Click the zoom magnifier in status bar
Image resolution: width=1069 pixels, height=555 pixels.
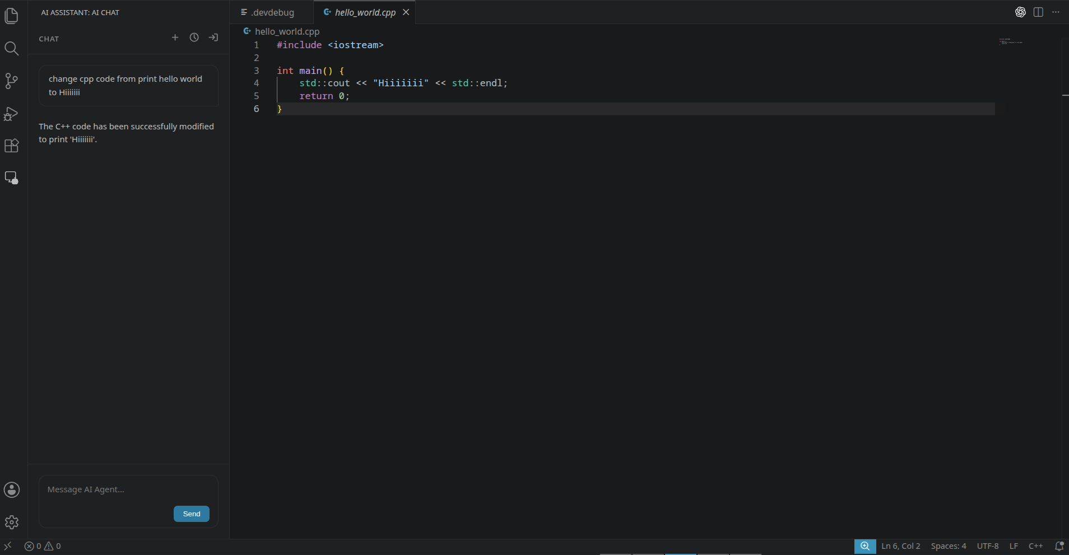(865, 546)
